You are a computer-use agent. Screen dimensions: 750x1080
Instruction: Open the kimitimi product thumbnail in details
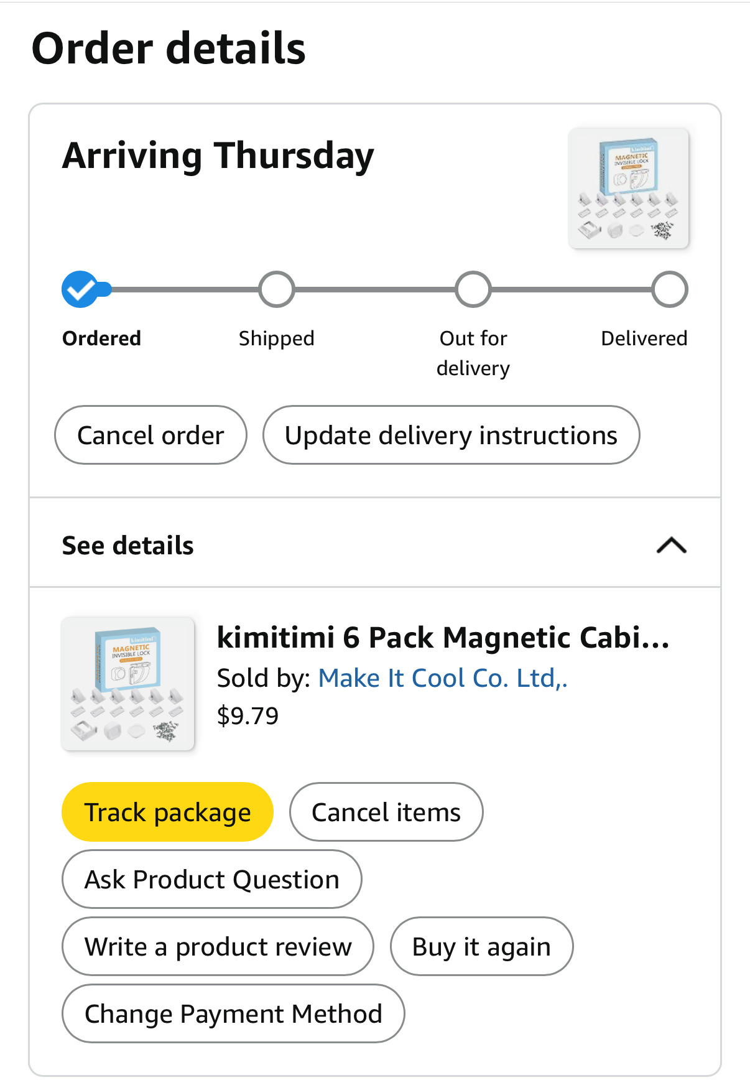click(128, 683)
